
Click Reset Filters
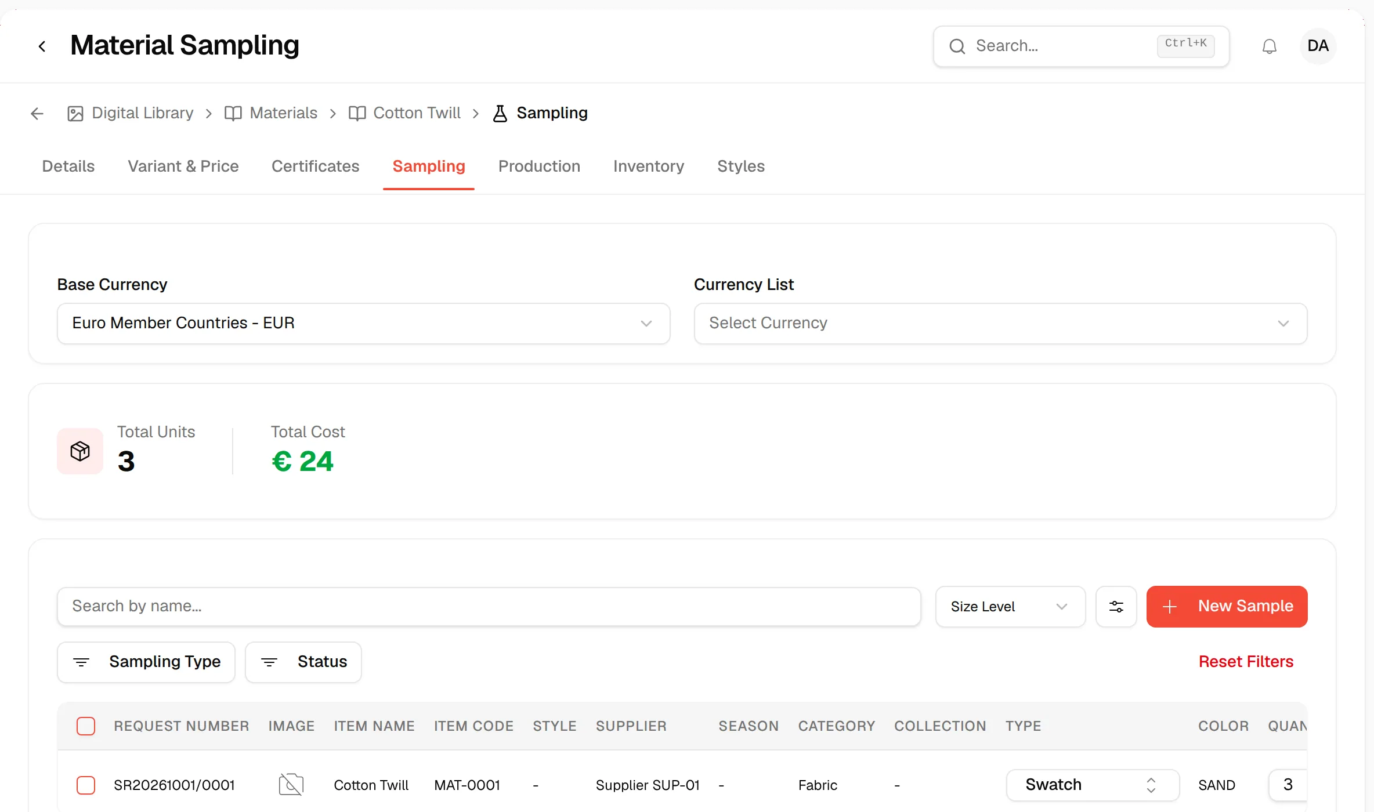click(x=1246, y=662)
